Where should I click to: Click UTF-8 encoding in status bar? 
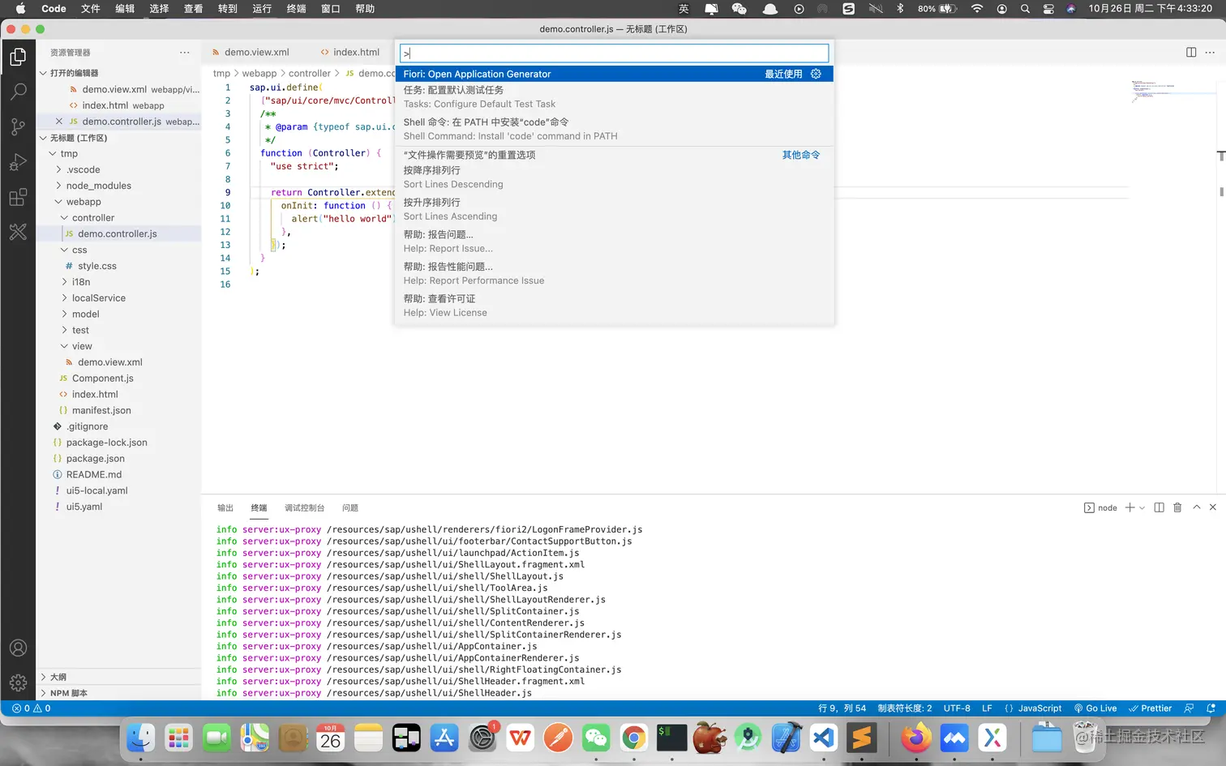tap(957, 708)
